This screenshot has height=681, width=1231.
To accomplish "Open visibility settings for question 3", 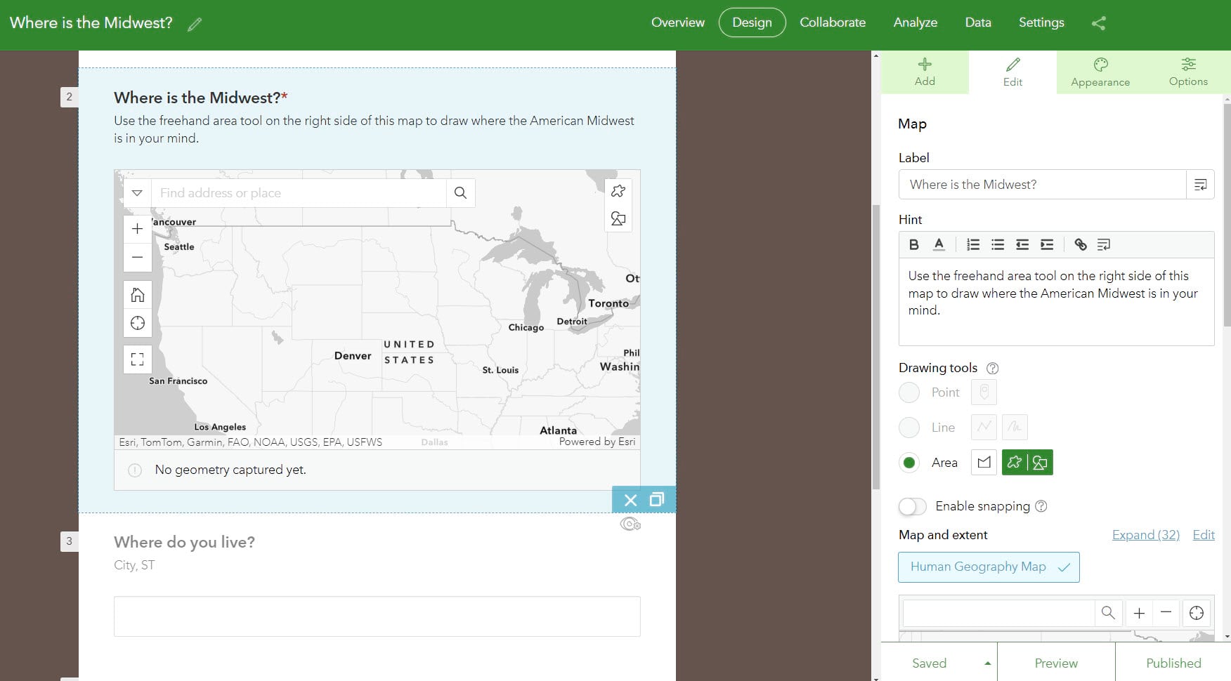I will click(x=630, y=524).
